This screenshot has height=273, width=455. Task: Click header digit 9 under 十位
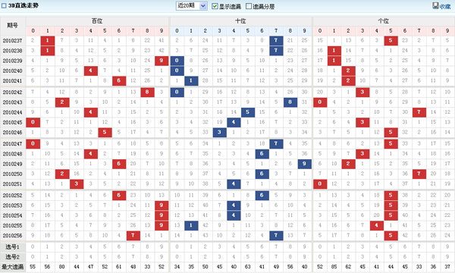[304, 31]
